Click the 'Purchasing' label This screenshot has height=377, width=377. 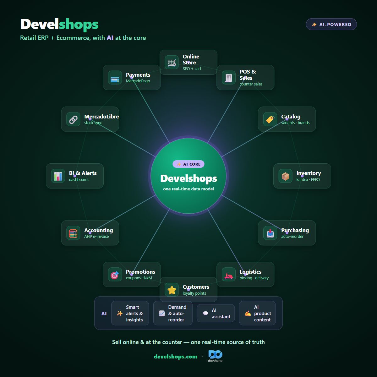coord(295,230)
